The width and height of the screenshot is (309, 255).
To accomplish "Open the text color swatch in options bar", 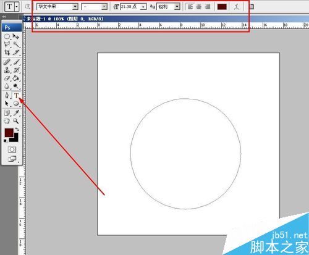I will [222, 7].
